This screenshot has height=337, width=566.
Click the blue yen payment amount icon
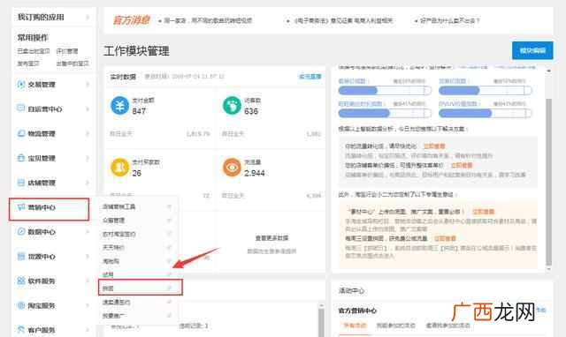tap(119, 106)
